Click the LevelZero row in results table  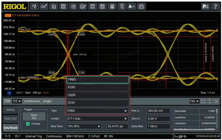tap(195, 123)
